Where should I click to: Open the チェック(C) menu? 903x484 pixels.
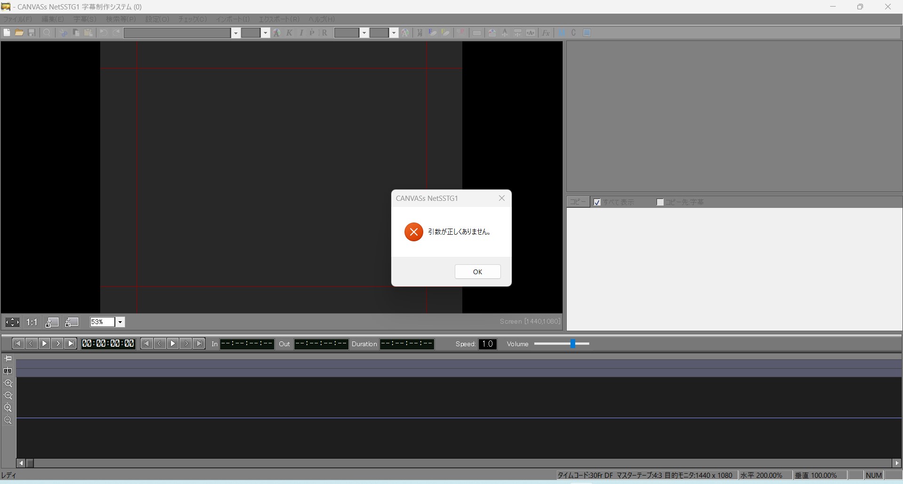point(192,19)
